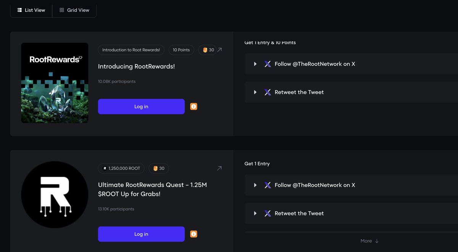Click the Get 1 Entry heading in Ultimate Quest
This screenshot has height=252, width=458.
(x=257, y=164)
